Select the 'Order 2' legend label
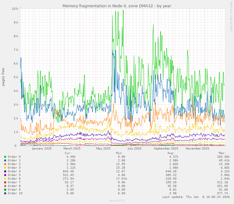 pyautogui.click(x=14, y=164)
